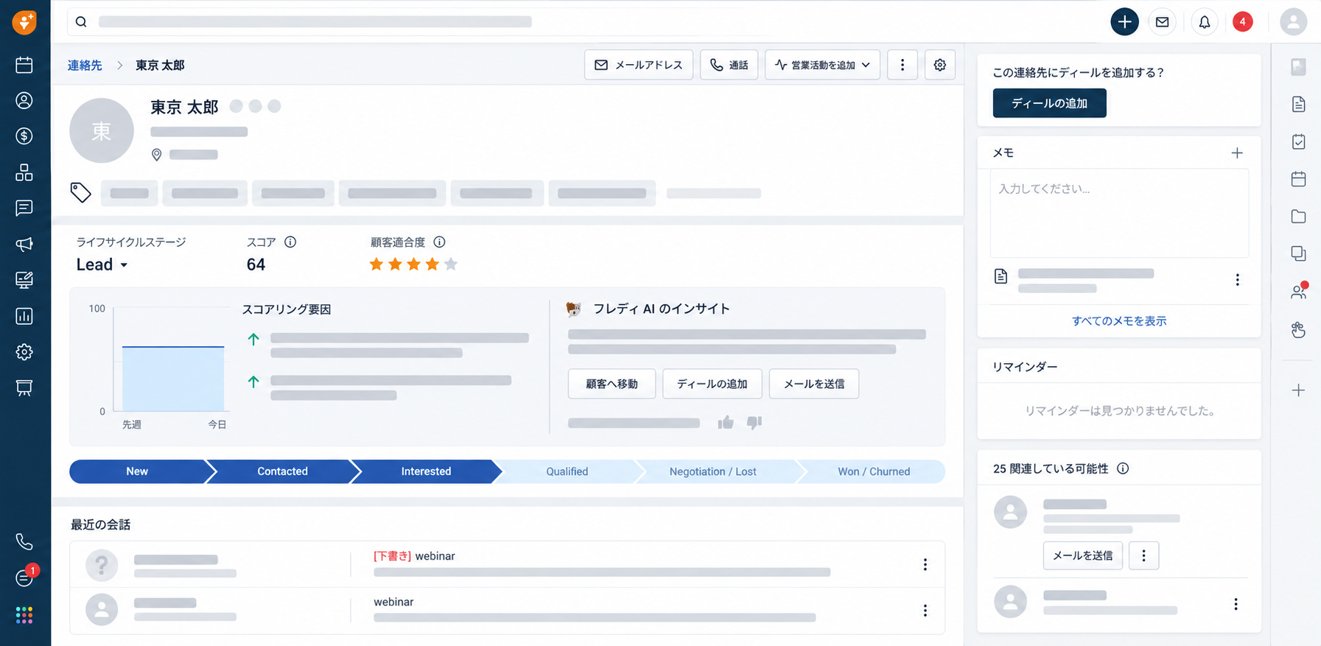Open the contact page settings gear icon
The image size is (1321, 646).
pos(940,65)
